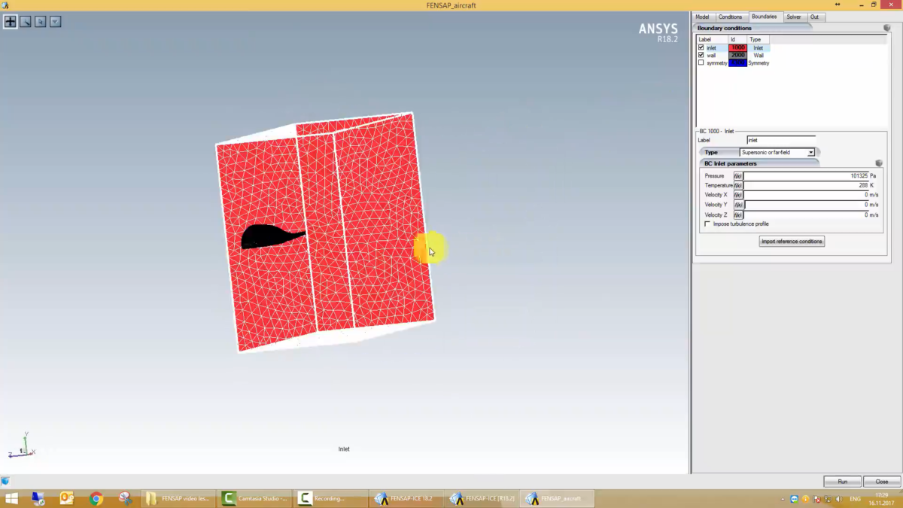Open the Windows Start button
The height and width of the screenshot is (508, 903).
click(x=11, y=499)
